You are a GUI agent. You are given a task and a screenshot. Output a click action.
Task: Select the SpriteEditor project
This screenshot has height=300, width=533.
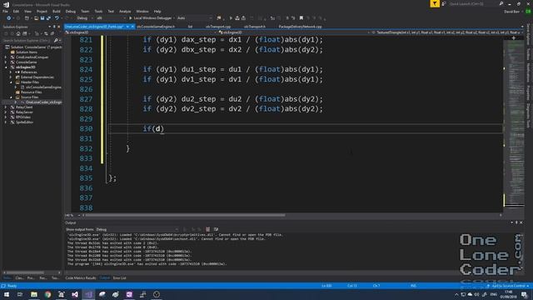tap(24, 122)
